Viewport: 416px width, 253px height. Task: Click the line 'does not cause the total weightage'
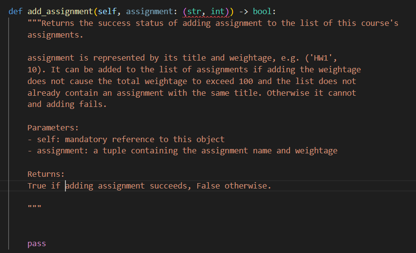(x=191, y=81)
